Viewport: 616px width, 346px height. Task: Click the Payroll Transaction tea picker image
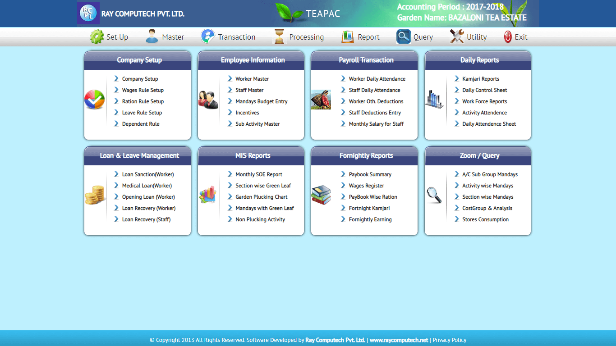[321, 100]
